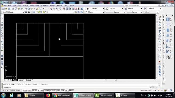Select the Move modify tool
The image size is (175, 98).
point(160,31)
